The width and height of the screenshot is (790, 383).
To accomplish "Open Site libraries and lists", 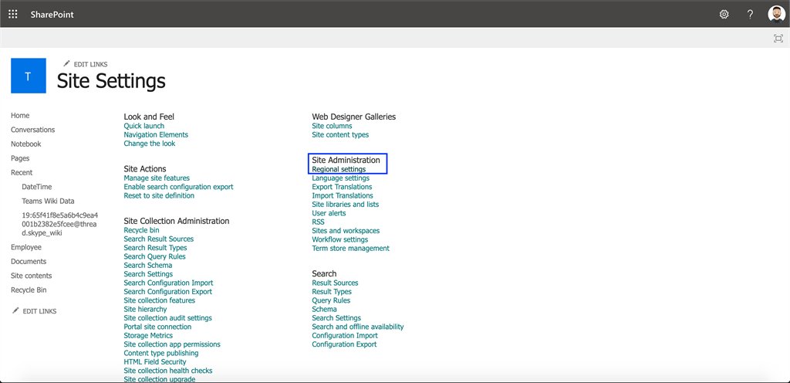I will tap(345, 204).
